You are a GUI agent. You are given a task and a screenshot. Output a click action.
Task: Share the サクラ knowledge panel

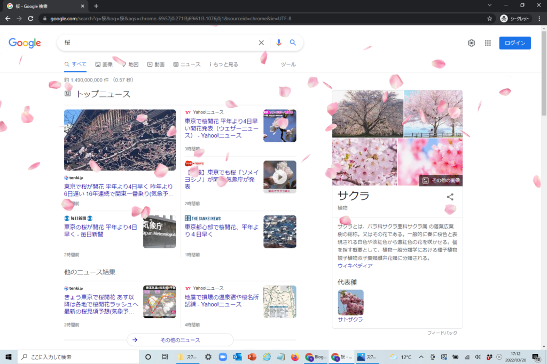tap(450, 197)
